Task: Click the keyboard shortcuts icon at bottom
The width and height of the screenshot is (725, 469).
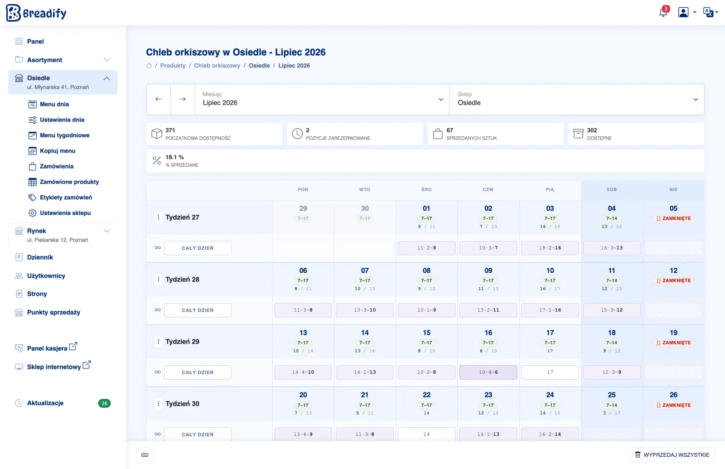Action: click(x=145, y=455)
